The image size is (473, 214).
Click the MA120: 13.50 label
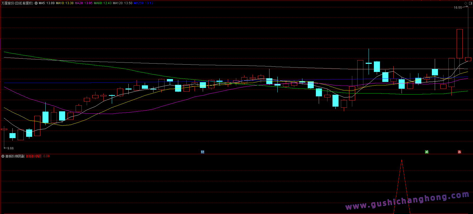point(123,3)
